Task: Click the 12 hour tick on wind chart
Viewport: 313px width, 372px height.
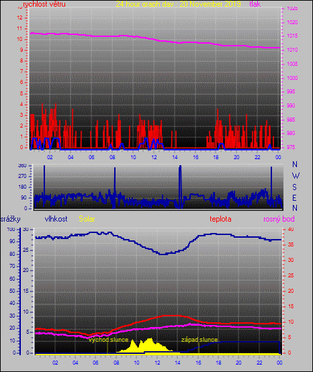Action: click(154, 157)
